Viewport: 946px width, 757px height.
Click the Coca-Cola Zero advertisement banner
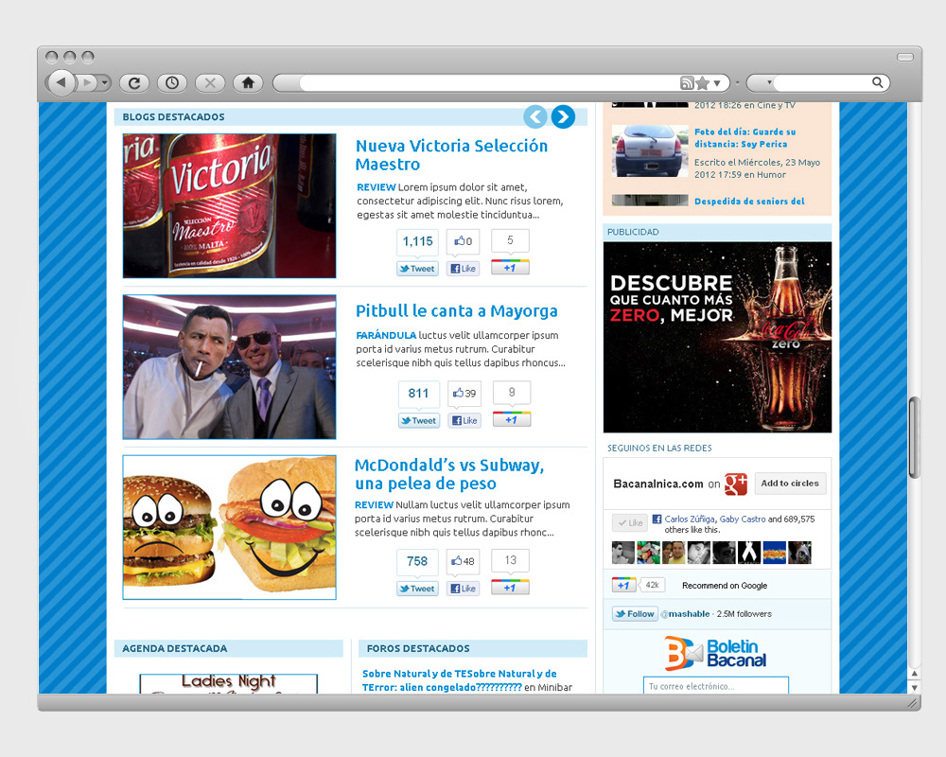click(717, 337)
